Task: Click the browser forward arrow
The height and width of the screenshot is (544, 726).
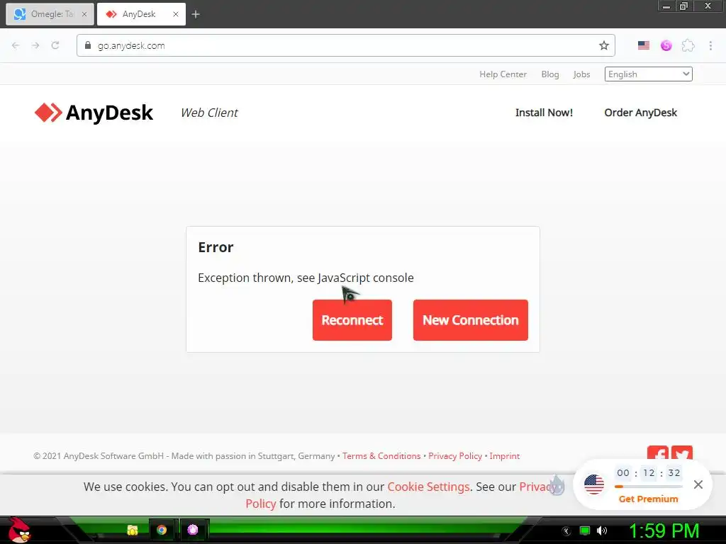Action: pos(35,45)
